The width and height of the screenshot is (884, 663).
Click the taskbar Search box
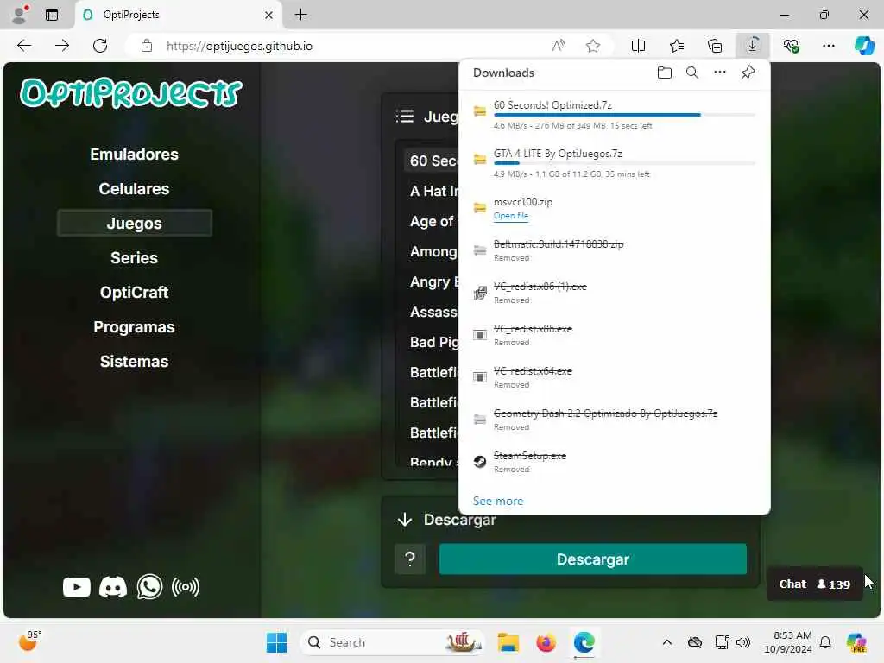(393, 642)
